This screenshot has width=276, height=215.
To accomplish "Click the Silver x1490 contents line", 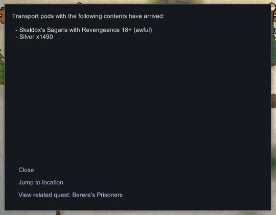I will tap(34, 37).
